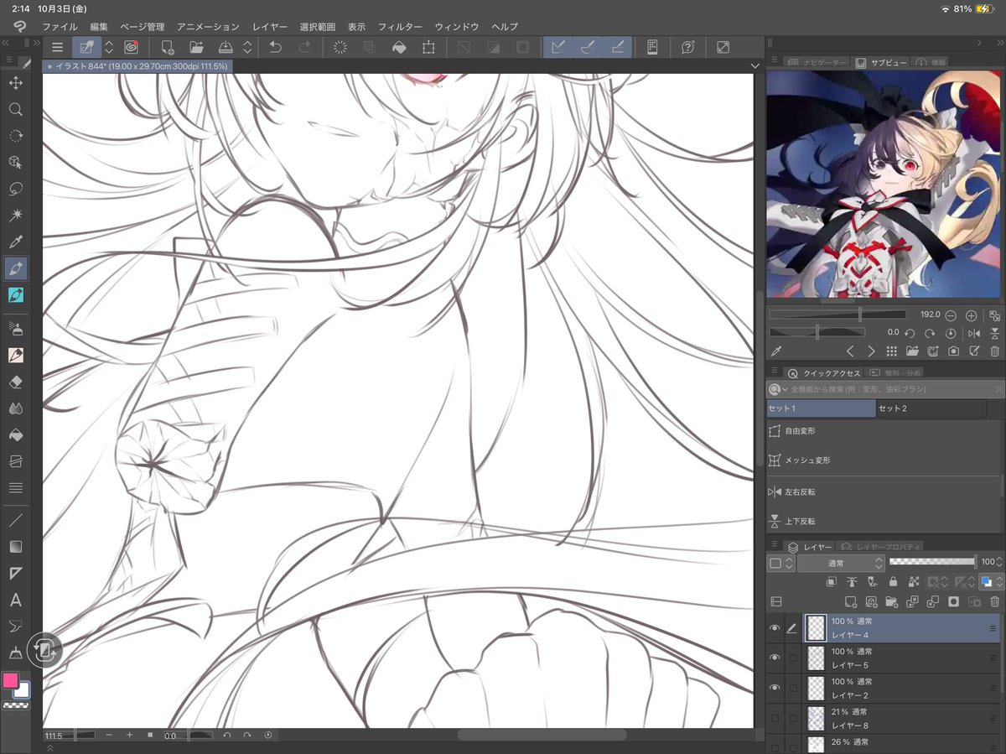Toggle set as reference layer lighthouse icon
The width and height of the screenshot is (1006, 754).
click(x=852, y=581)
